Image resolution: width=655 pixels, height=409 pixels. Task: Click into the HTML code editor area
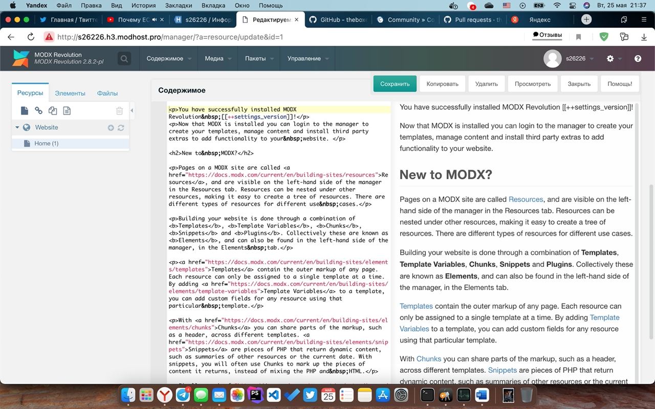click(279, 243)
